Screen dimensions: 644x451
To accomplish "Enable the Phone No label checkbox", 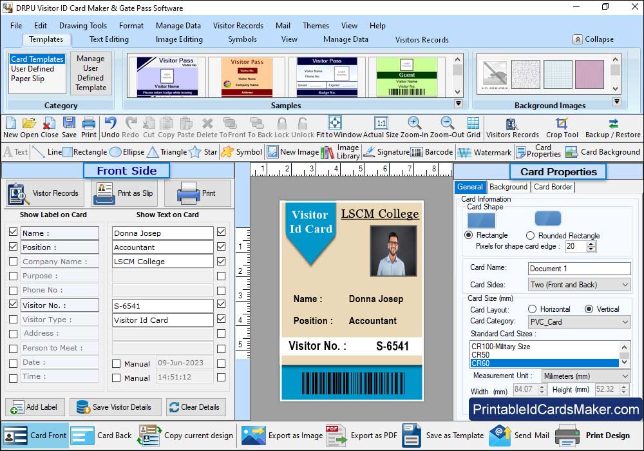I will tap(13, 290).
